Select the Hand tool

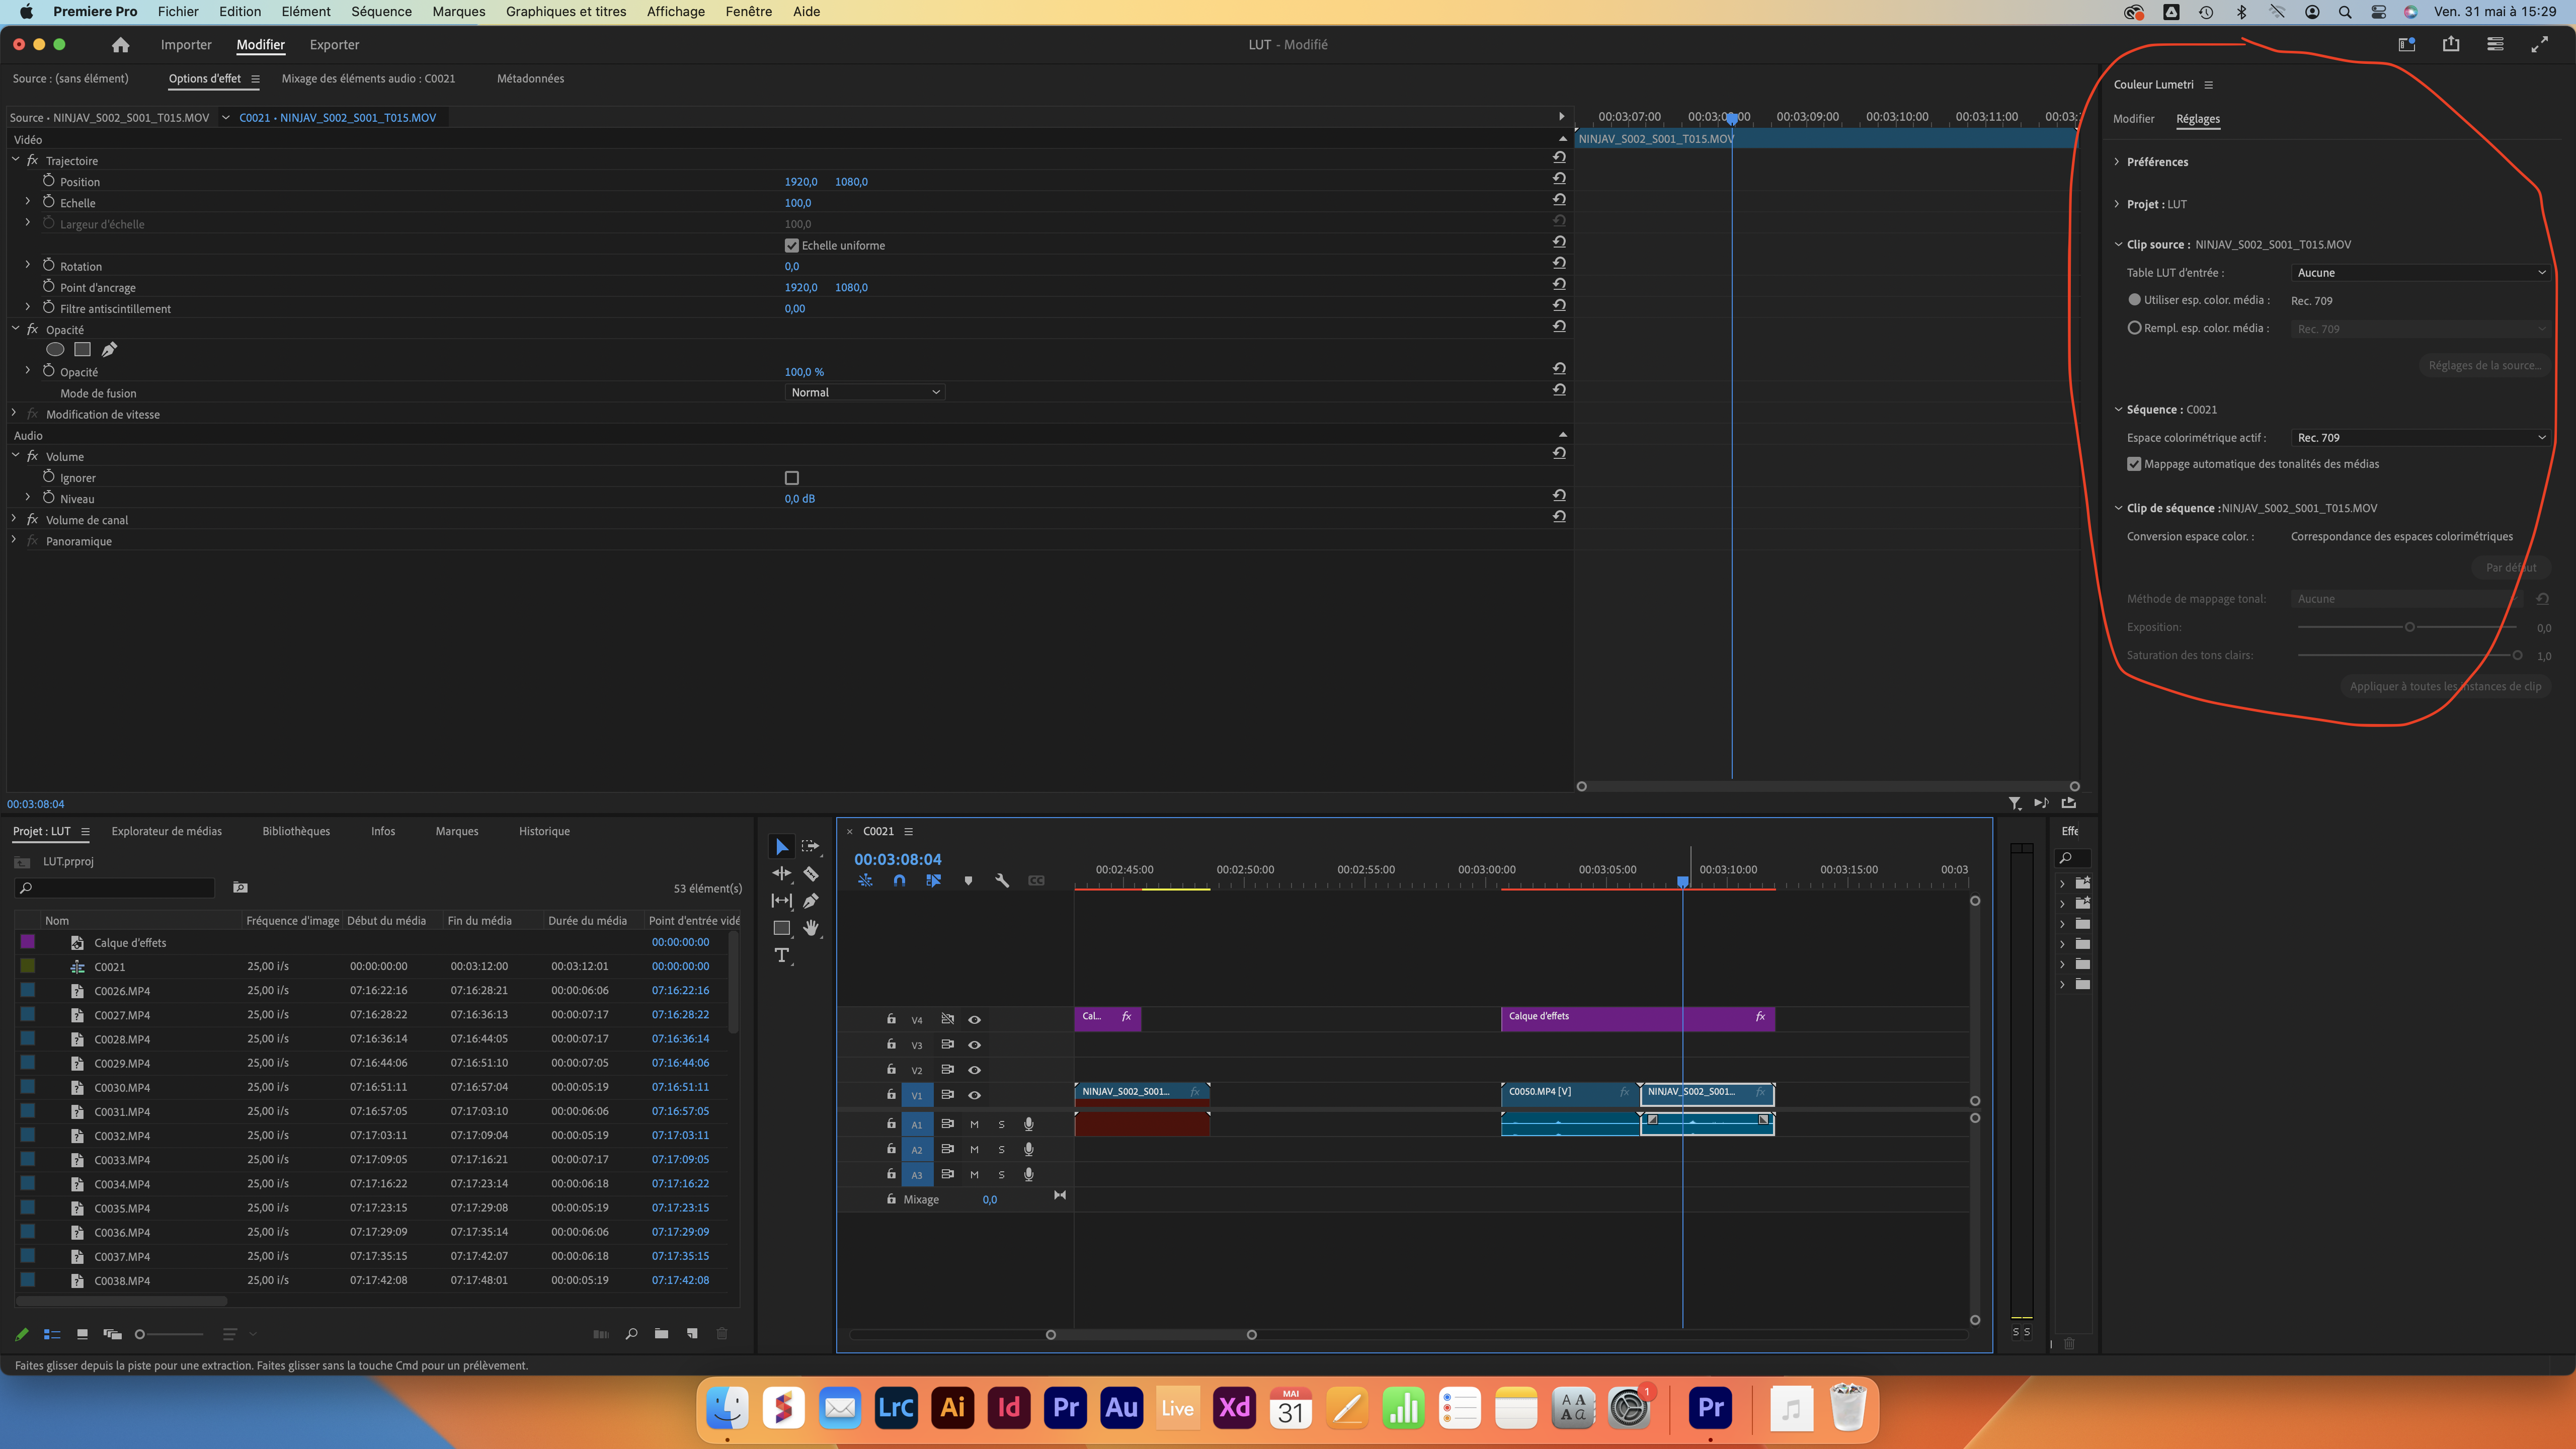[810, 929]
